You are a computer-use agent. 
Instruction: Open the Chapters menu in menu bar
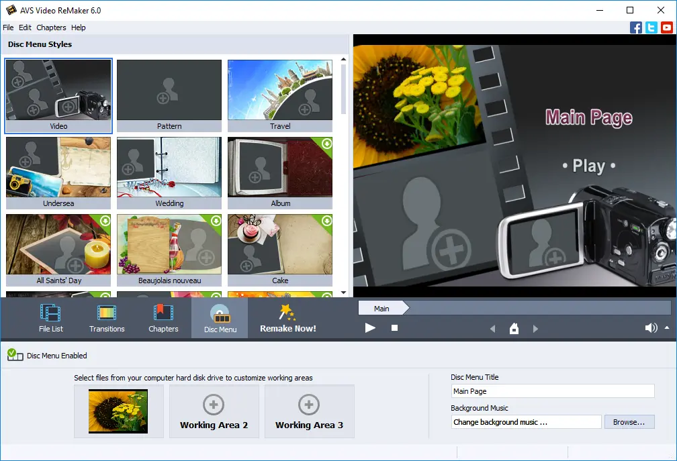tap(51, 28)
